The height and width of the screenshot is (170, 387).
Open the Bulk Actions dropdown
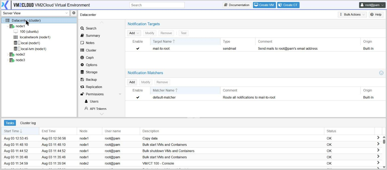[x=352, y=15]
